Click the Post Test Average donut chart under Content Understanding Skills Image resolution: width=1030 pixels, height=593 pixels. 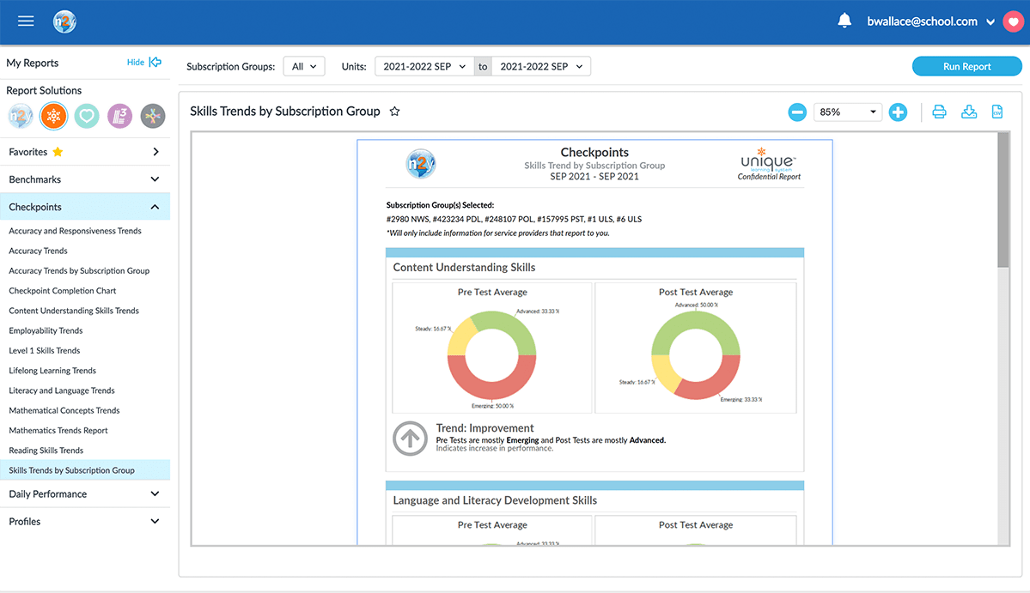(x=696, y=355)
